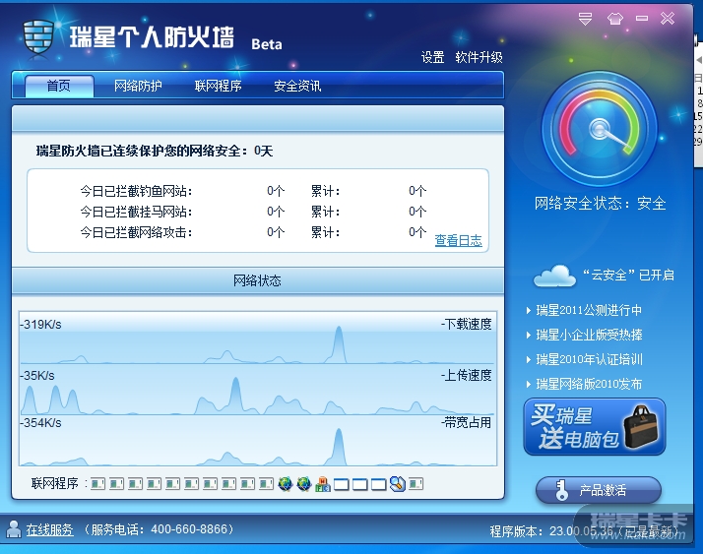Open news link 瑞星网络版2010发布
The height and width of the screenshot is (554, 703).
[x=589, y=384]
